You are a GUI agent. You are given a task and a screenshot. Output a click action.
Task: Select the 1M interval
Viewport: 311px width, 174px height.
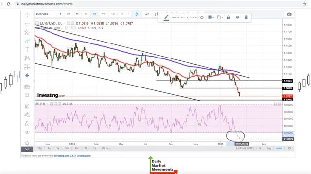tap(113, 14)
